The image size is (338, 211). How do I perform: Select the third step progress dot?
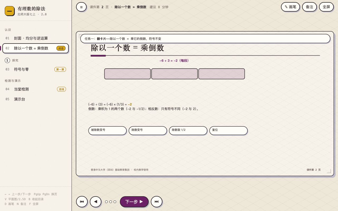115,202
